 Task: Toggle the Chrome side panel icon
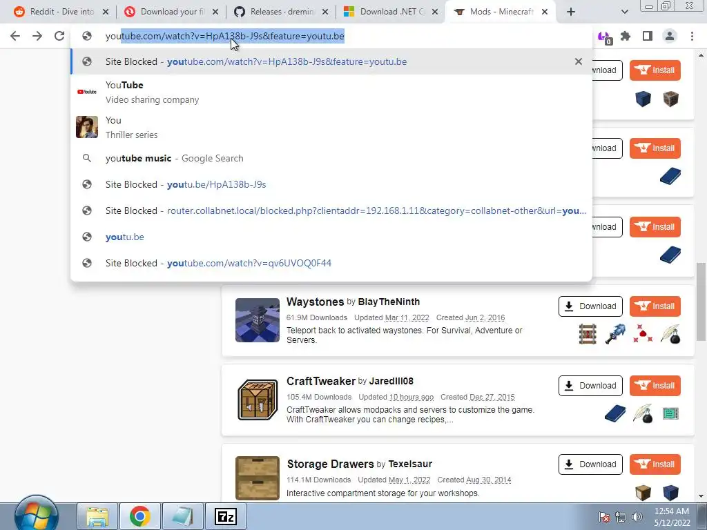pyautogui.click(x=648, y=36)
